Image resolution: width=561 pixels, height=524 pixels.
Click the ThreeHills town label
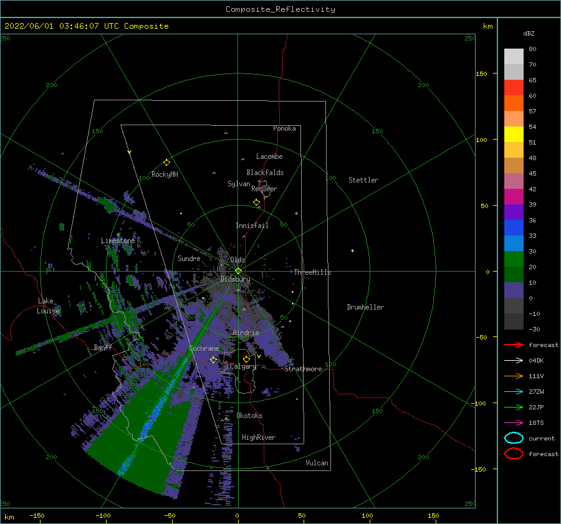pyautogui.click(x=313, y=272)
